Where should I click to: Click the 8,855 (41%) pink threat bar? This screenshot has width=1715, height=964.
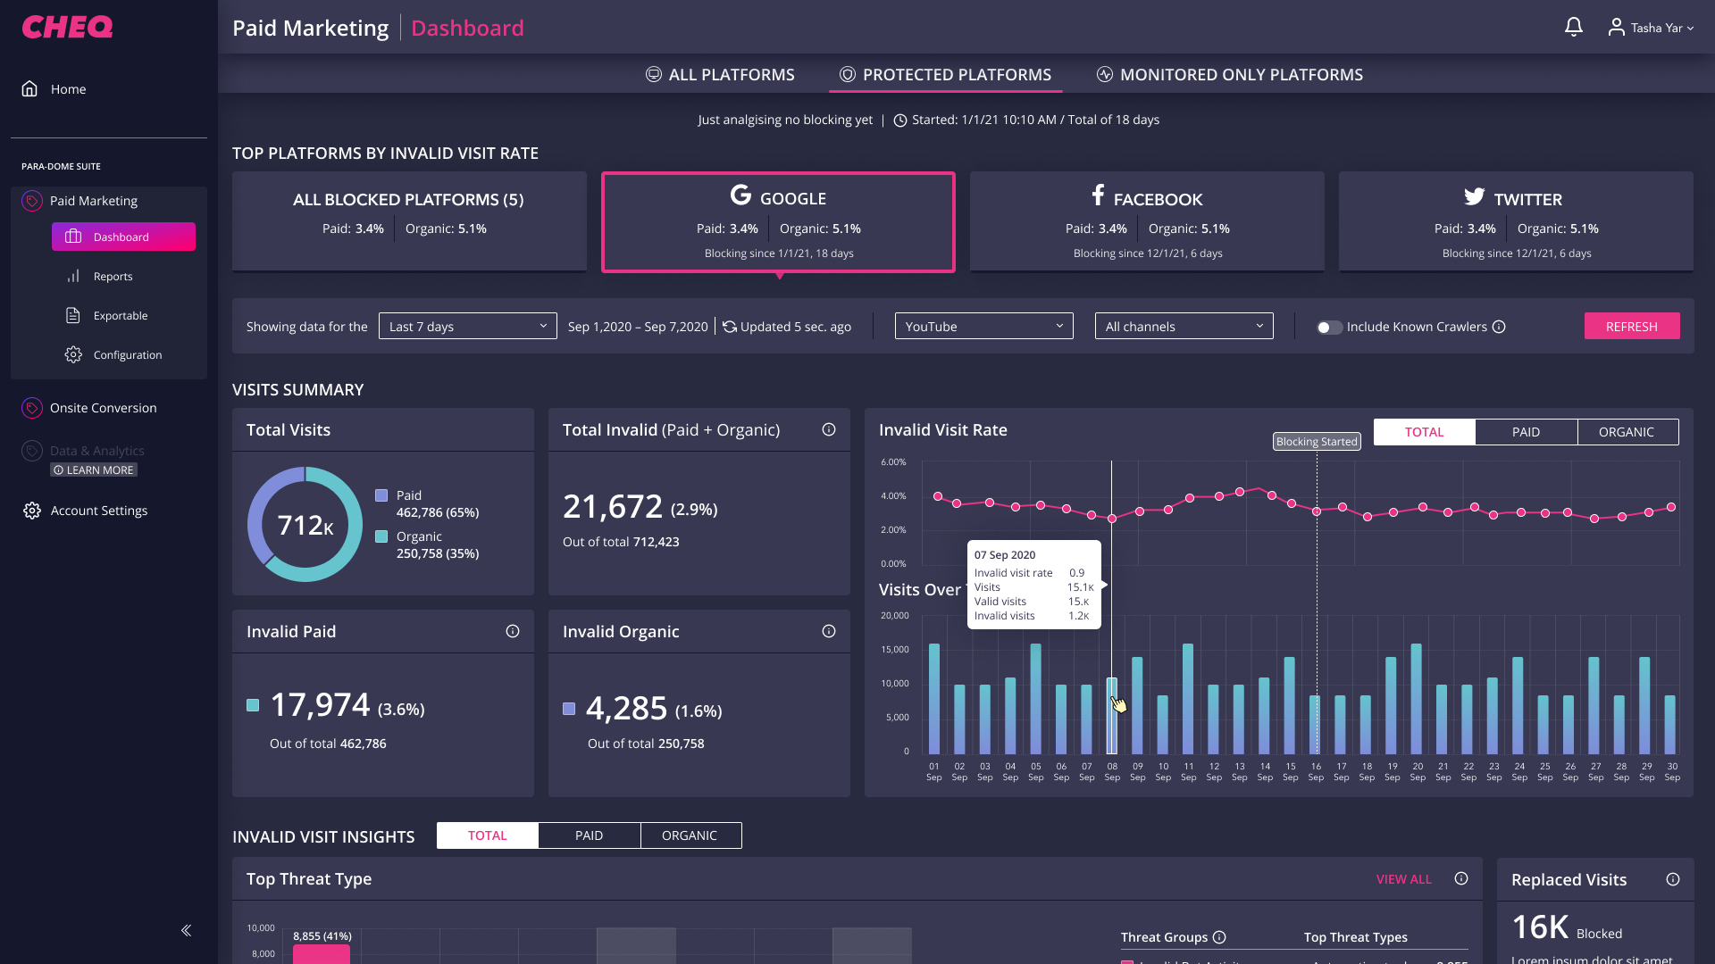pos(322,954)
